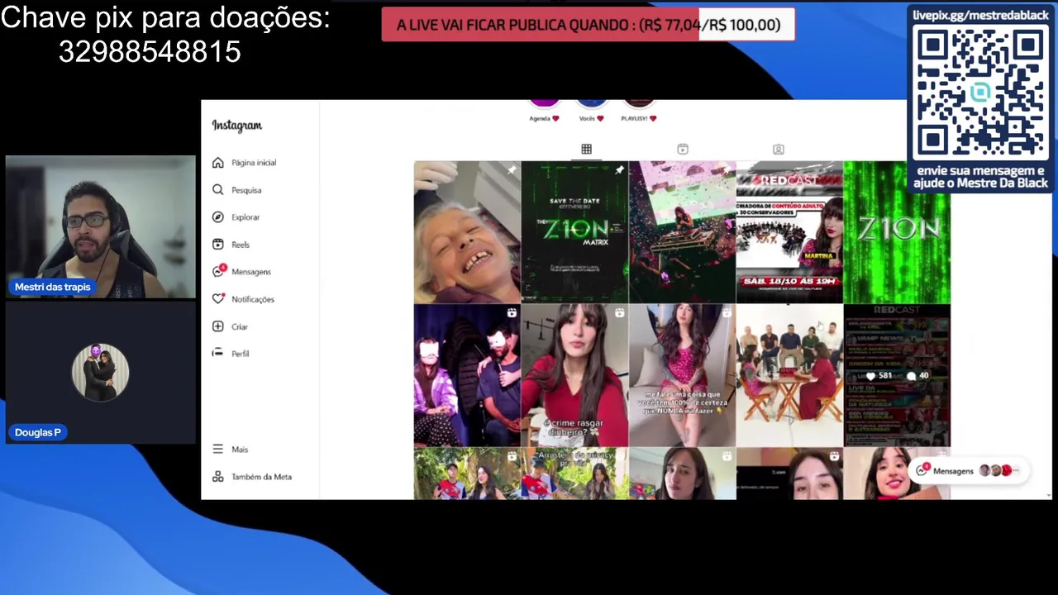Screen dimensions: 1058x595
Task: Select the Douglas P participant avatar
Action: [x=101, y=373]
